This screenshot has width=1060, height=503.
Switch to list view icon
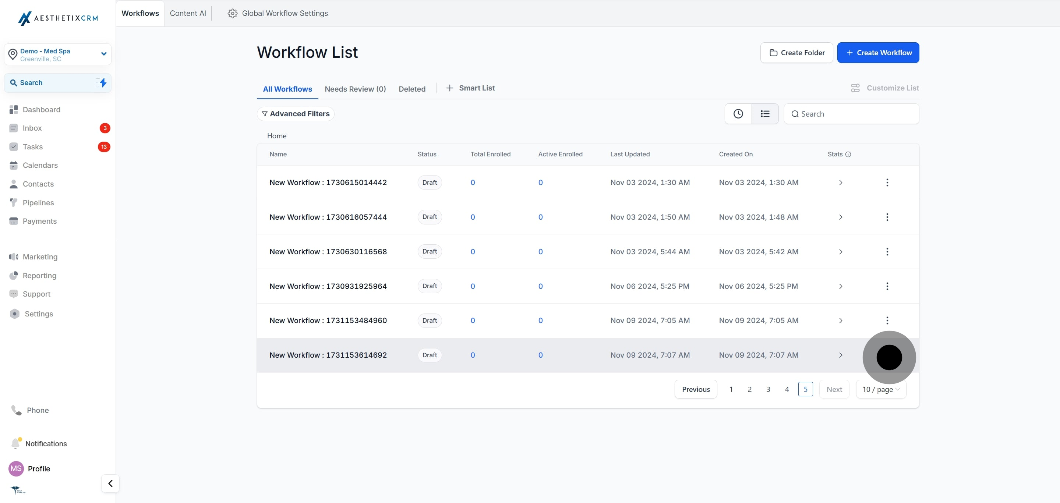pos(765,114)
